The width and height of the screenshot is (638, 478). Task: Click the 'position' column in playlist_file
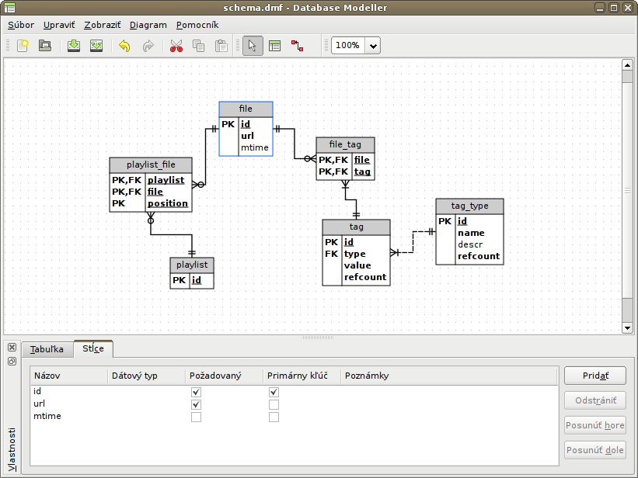coord(168,203)
